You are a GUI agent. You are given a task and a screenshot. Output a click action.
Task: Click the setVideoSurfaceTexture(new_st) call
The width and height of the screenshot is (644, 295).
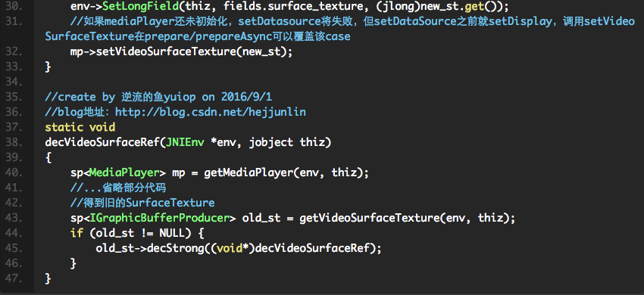pos(195,51)
